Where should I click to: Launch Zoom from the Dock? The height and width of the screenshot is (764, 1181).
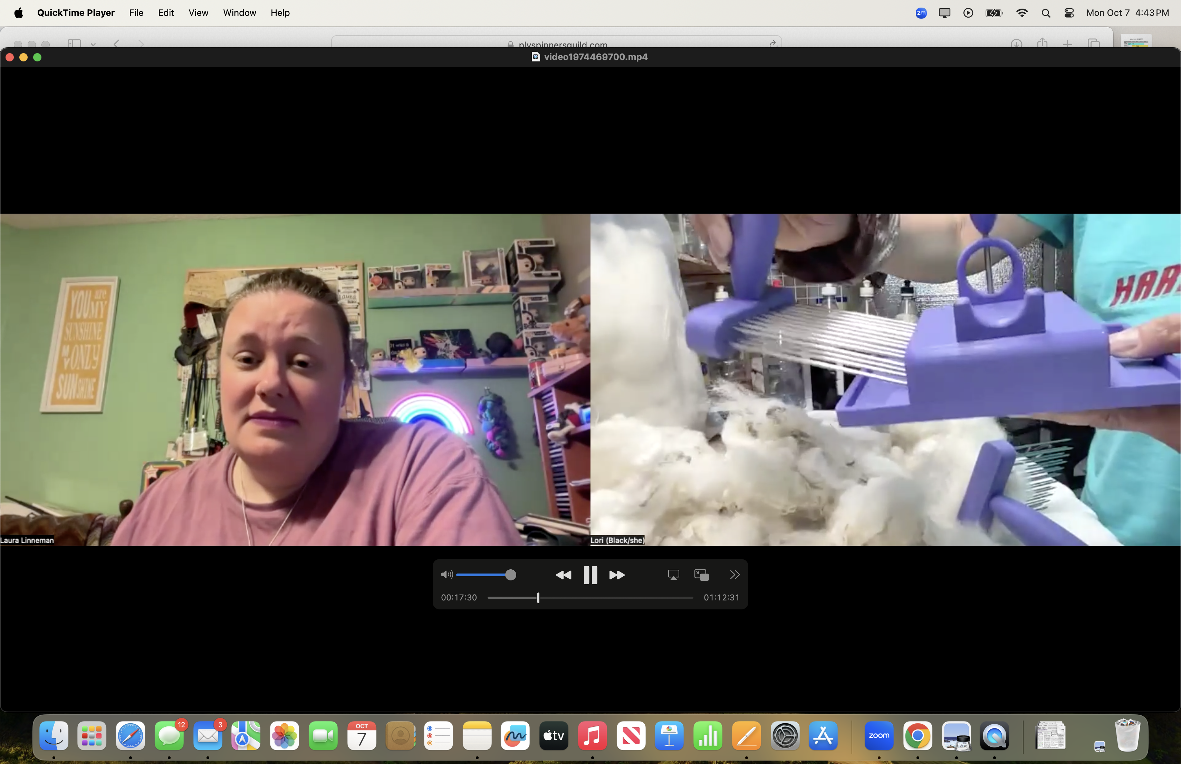click(879, 735)
